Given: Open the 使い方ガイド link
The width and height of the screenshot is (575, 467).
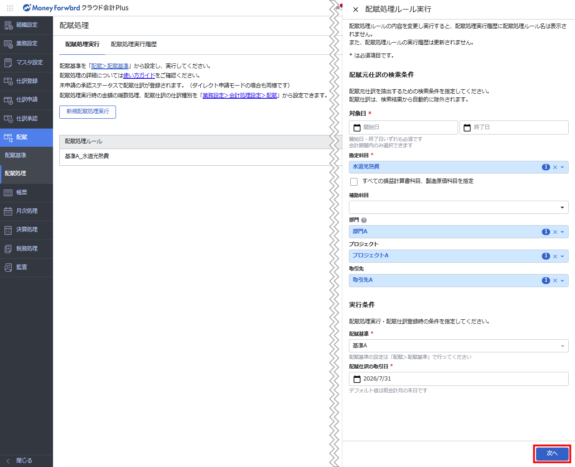Looking at the screenshot, I should (139, 76).
